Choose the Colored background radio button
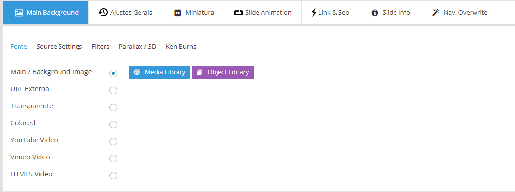515x192 pixels. (113, 124)
